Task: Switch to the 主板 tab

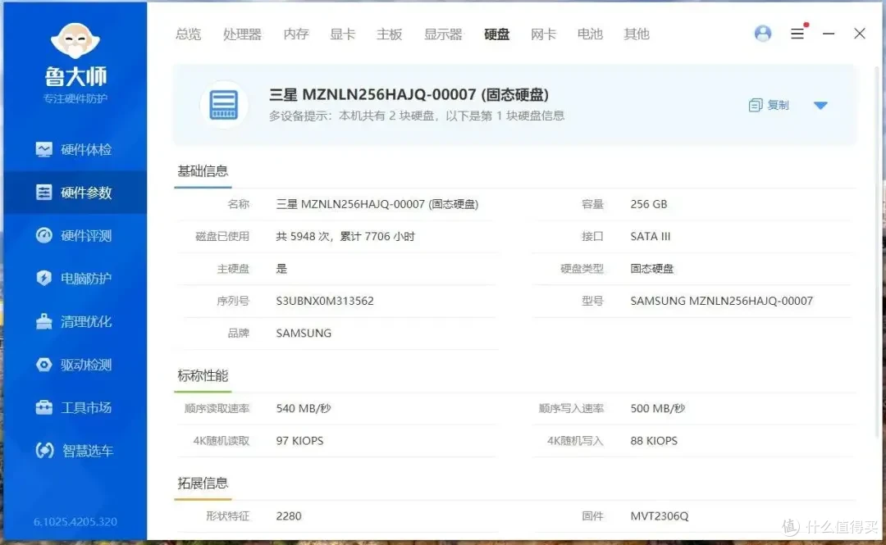Action: point(390,34)
